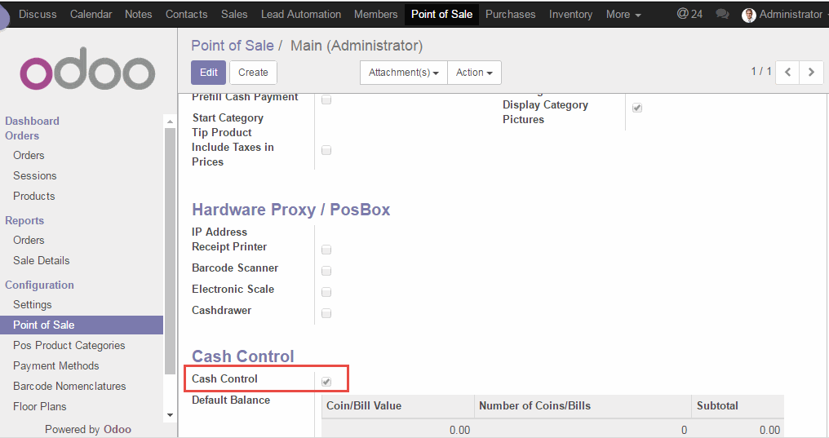Toggle the Cash Control checkbox
The width and height of the screenshot is (829, 438).
[326, 381]
